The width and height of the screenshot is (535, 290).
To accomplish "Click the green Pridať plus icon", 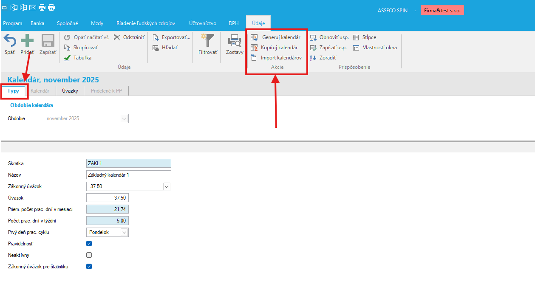I will (x=27, y=41).
